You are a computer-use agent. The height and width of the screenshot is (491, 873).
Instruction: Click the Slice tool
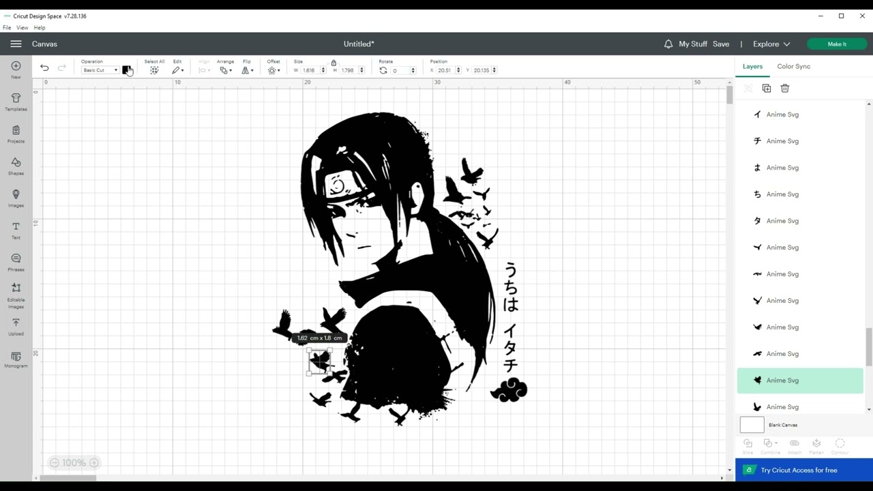[x=748, y=446]
